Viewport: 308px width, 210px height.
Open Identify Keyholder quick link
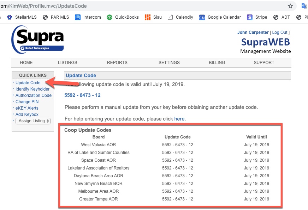click(x=32, y=89)
